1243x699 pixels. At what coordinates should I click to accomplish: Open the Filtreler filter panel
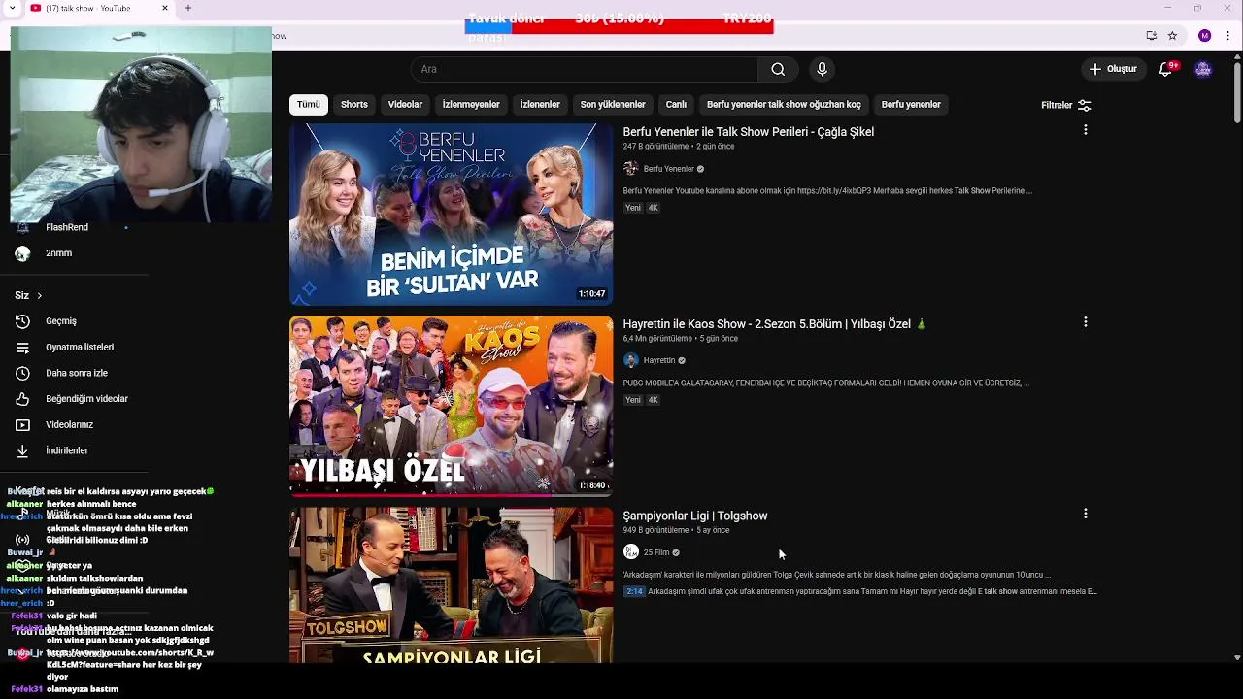coord(1066,105)
